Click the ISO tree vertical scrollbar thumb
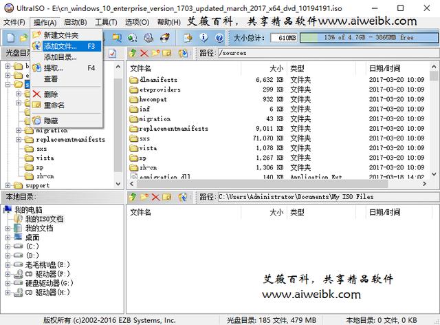Screen dimensions: 440x325 [118, 125]
